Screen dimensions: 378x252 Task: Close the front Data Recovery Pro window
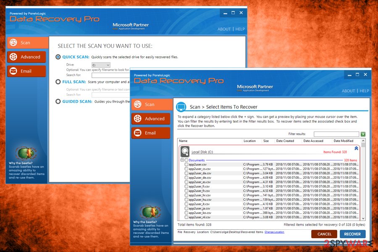pos(365,75)
